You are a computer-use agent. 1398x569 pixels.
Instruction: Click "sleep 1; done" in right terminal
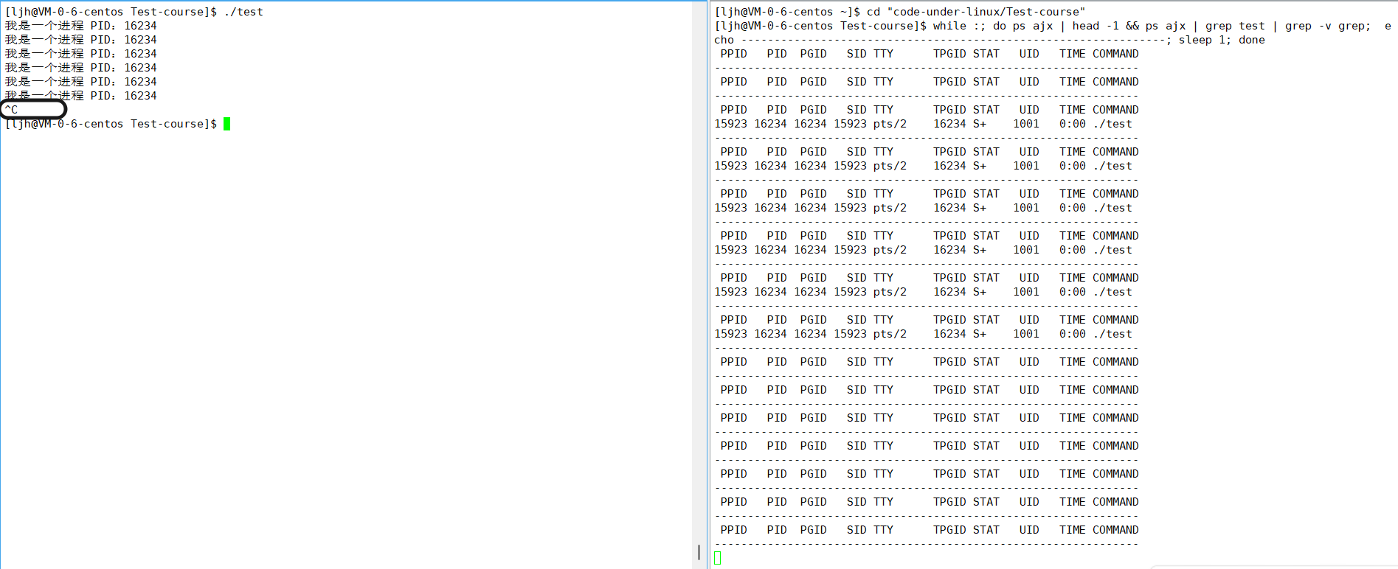1221,40
